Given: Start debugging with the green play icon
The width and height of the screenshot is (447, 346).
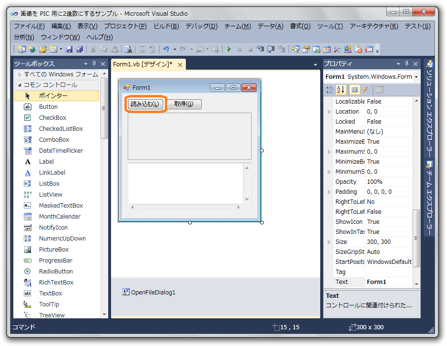Looking at the screenshot, I should 229,49.
